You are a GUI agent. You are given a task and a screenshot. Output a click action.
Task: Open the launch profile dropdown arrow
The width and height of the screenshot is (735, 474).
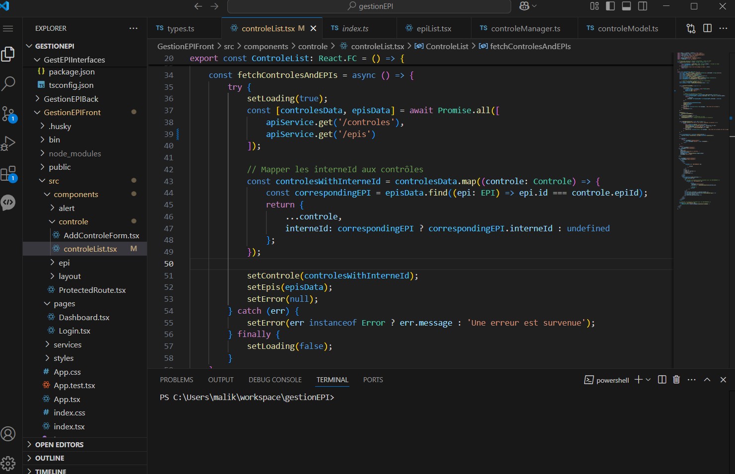click(648, 380)
